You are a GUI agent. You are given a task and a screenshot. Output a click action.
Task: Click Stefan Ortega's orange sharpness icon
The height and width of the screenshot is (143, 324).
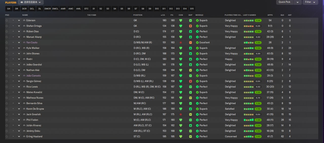point(190,26)
